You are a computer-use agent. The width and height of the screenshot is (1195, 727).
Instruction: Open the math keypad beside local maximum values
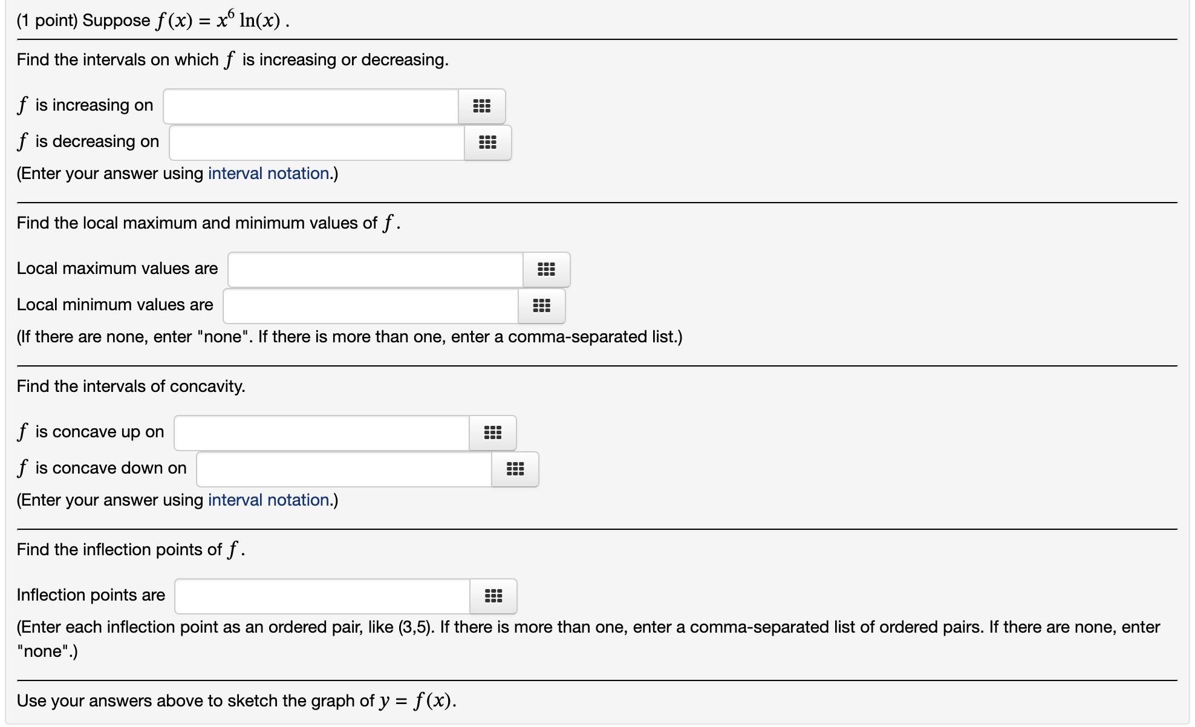(x=546, y=270)
